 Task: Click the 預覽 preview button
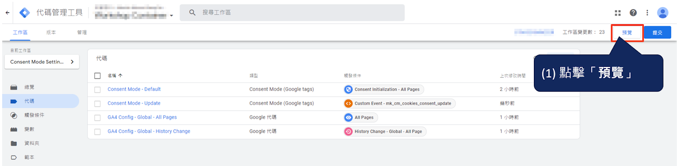click(x=627, y=33)
